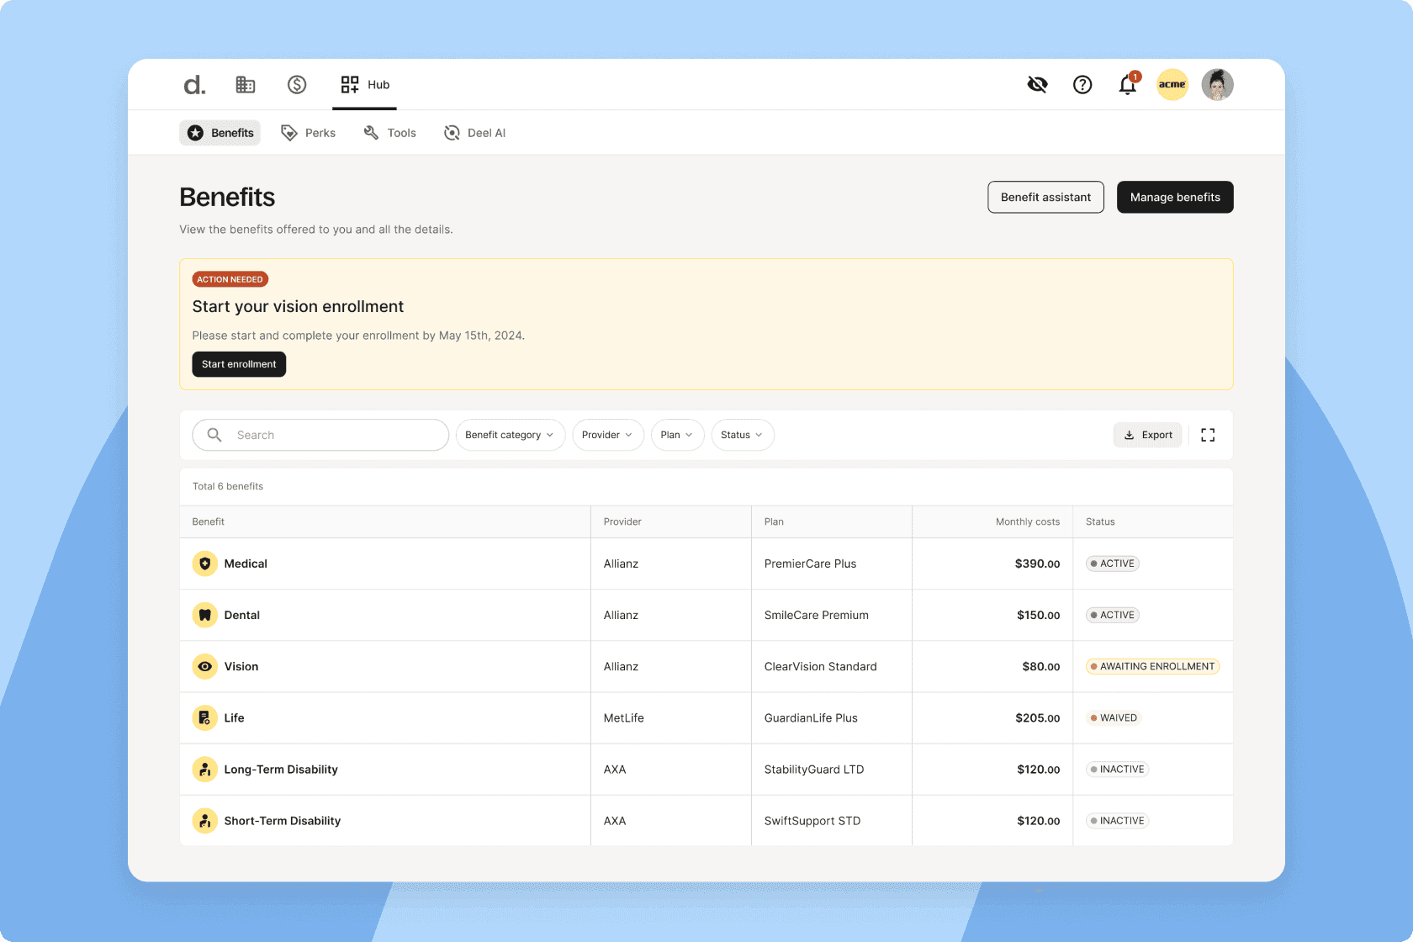Focus the Search input field
The image size is (1413, 942).
[x=320, y=435]
